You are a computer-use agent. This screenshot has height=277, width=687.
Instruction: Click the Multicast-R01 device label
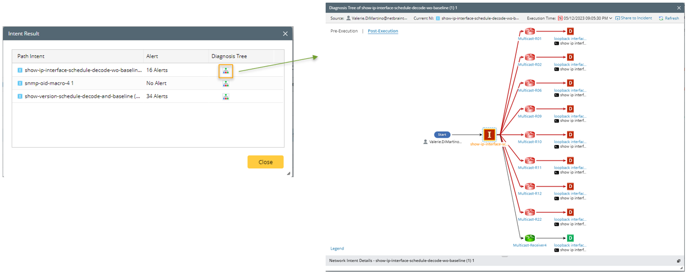(x=529, y=38)
